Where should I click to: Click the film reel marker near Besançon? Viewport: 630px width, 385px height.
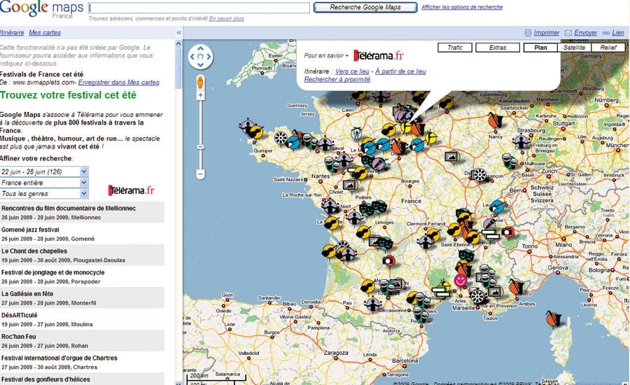(479, 175)
